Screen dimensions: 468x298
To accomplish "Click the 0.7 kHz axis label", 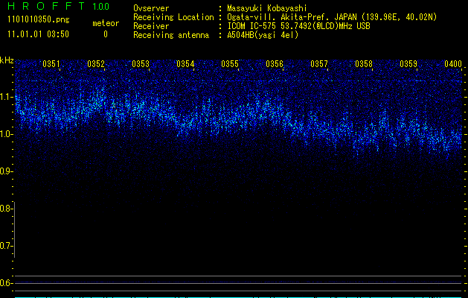I will click(x=6, y=246).
